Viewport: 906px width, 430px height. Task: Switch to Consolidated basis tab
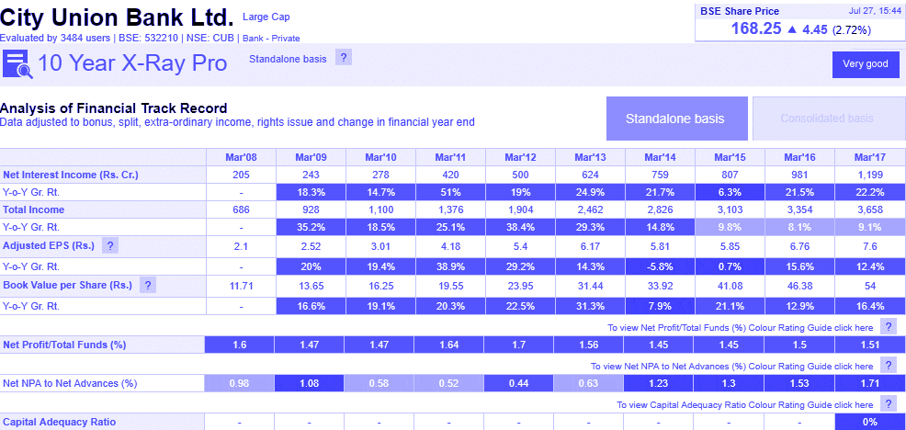pyautogui.click(x=829, y=119)
